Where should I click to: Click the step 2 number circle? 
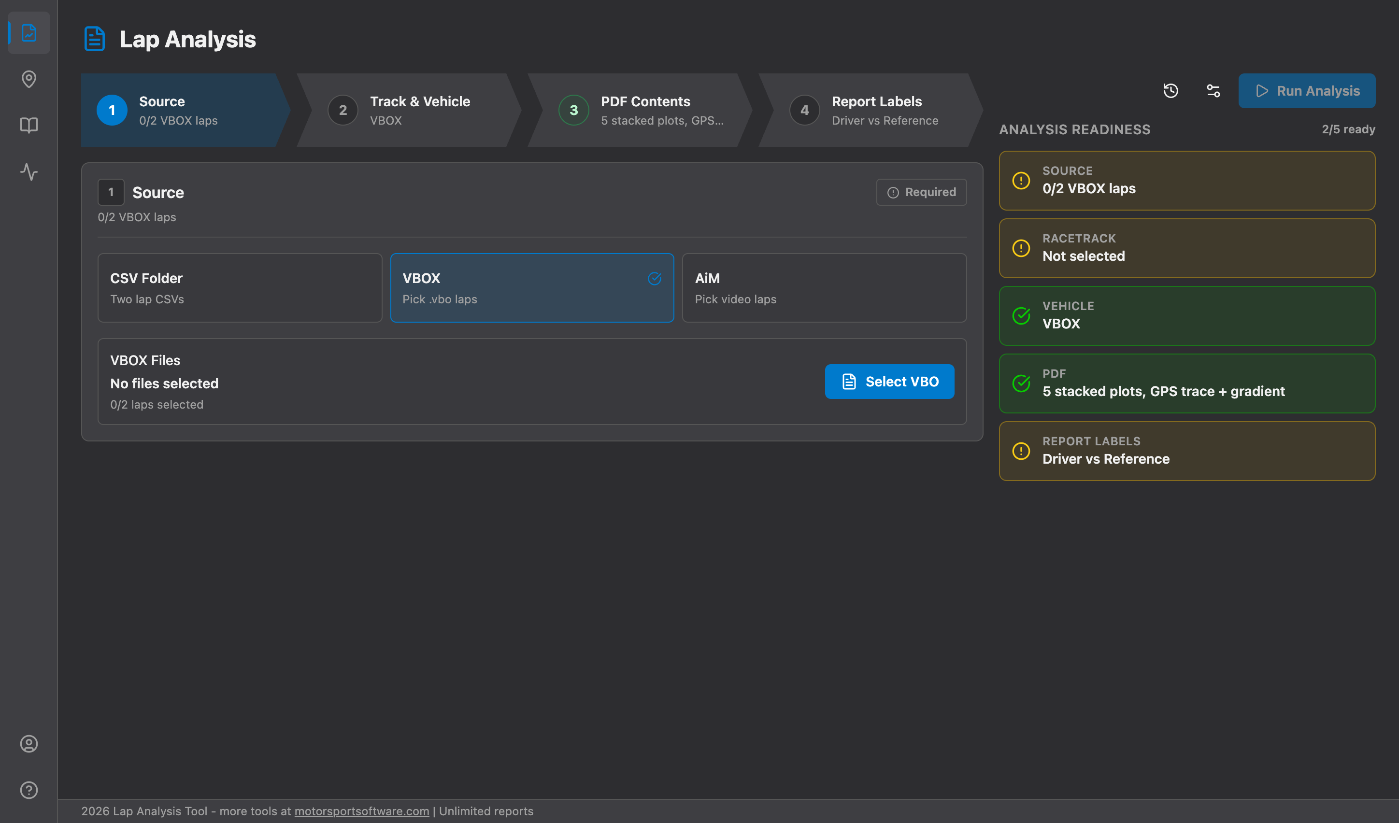point(343,110)
